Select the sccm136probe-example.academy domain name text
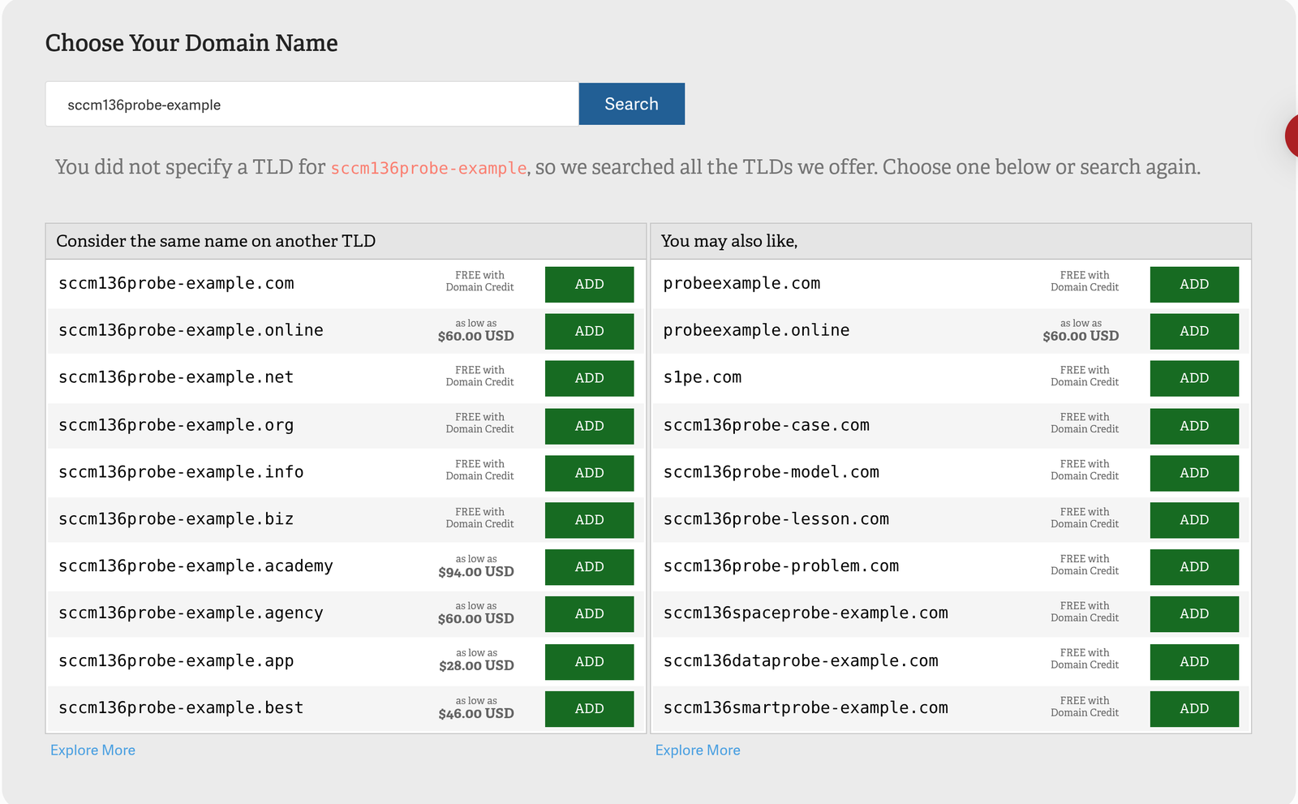 coord(196,567)
